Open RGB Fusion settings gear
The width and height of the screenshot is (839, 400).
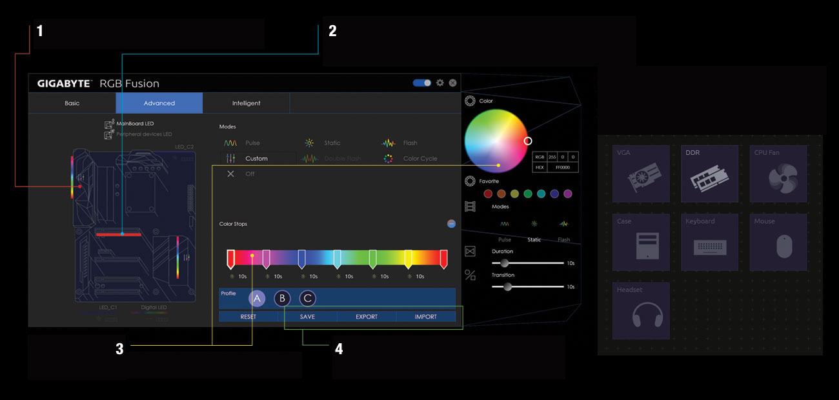tap(440, 83)
